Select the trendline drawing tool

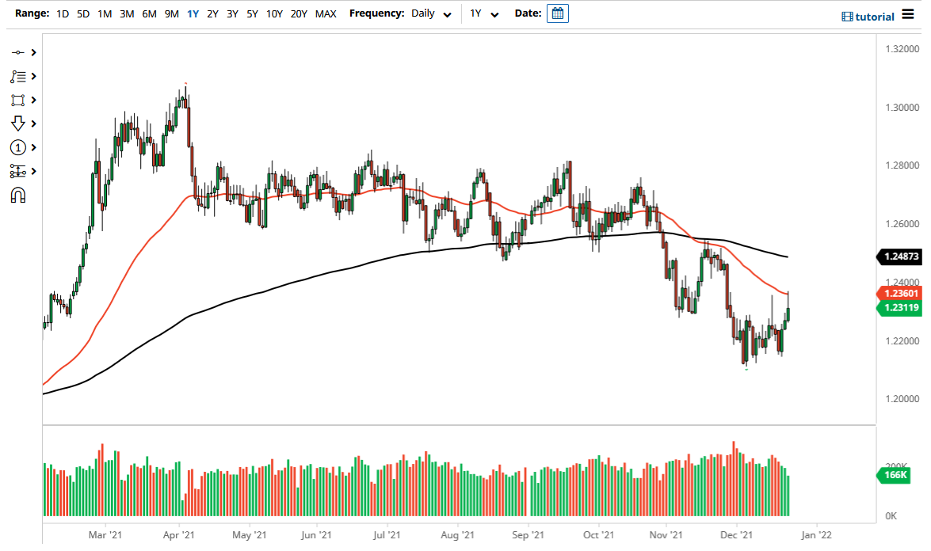click(x=19, y=52)
